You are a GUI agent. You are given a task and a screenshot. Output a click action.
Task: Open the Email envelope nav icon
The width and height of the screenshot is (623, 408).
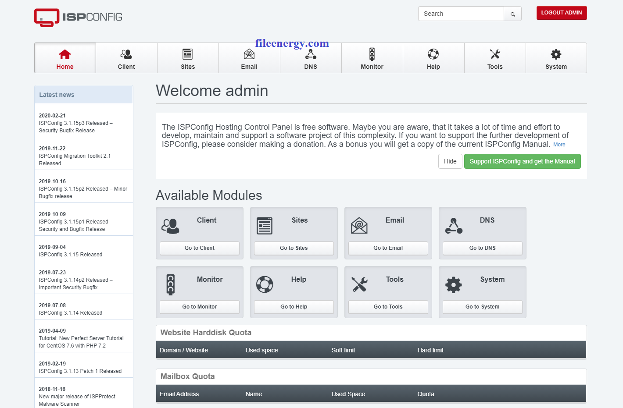click(x=249, y=54)
